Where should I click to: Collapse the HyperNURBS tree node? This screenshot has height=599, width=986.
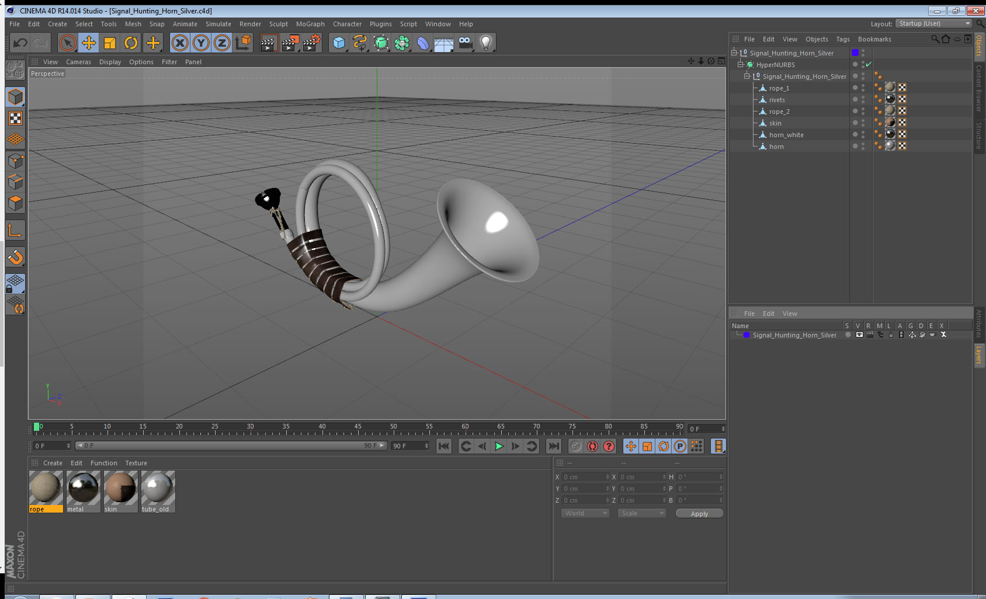[x=741, y=64]
